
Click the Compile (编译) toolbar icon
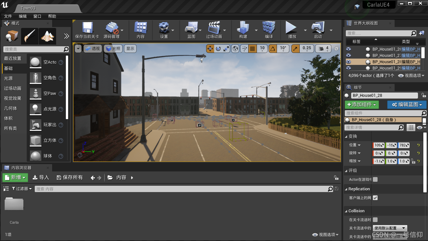269,28
